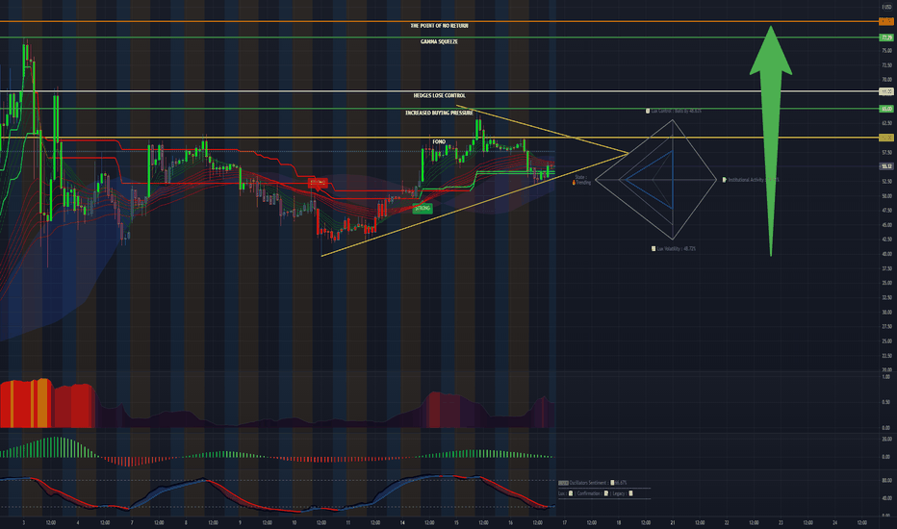Select the FOMO text label
This screenshot has height=529, width=897.
pyautogui.click(x=439, y=141)
